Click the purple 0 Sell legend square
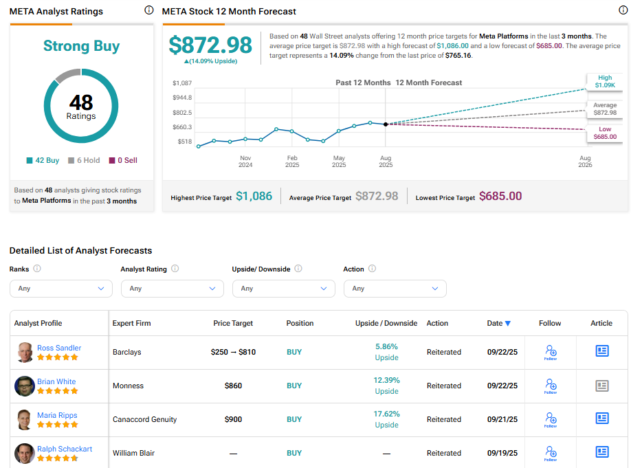Screen dimensions: 631x468 (x=112, y=161)
